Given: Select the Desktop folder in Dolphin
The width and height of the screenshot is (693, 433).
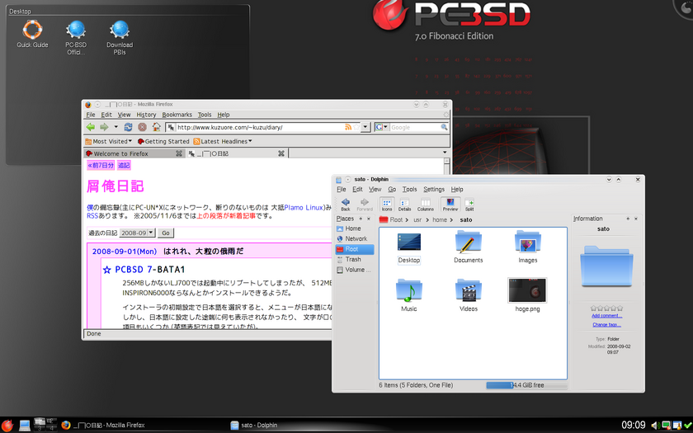Looking at the screenshot, I should point(409,248).
